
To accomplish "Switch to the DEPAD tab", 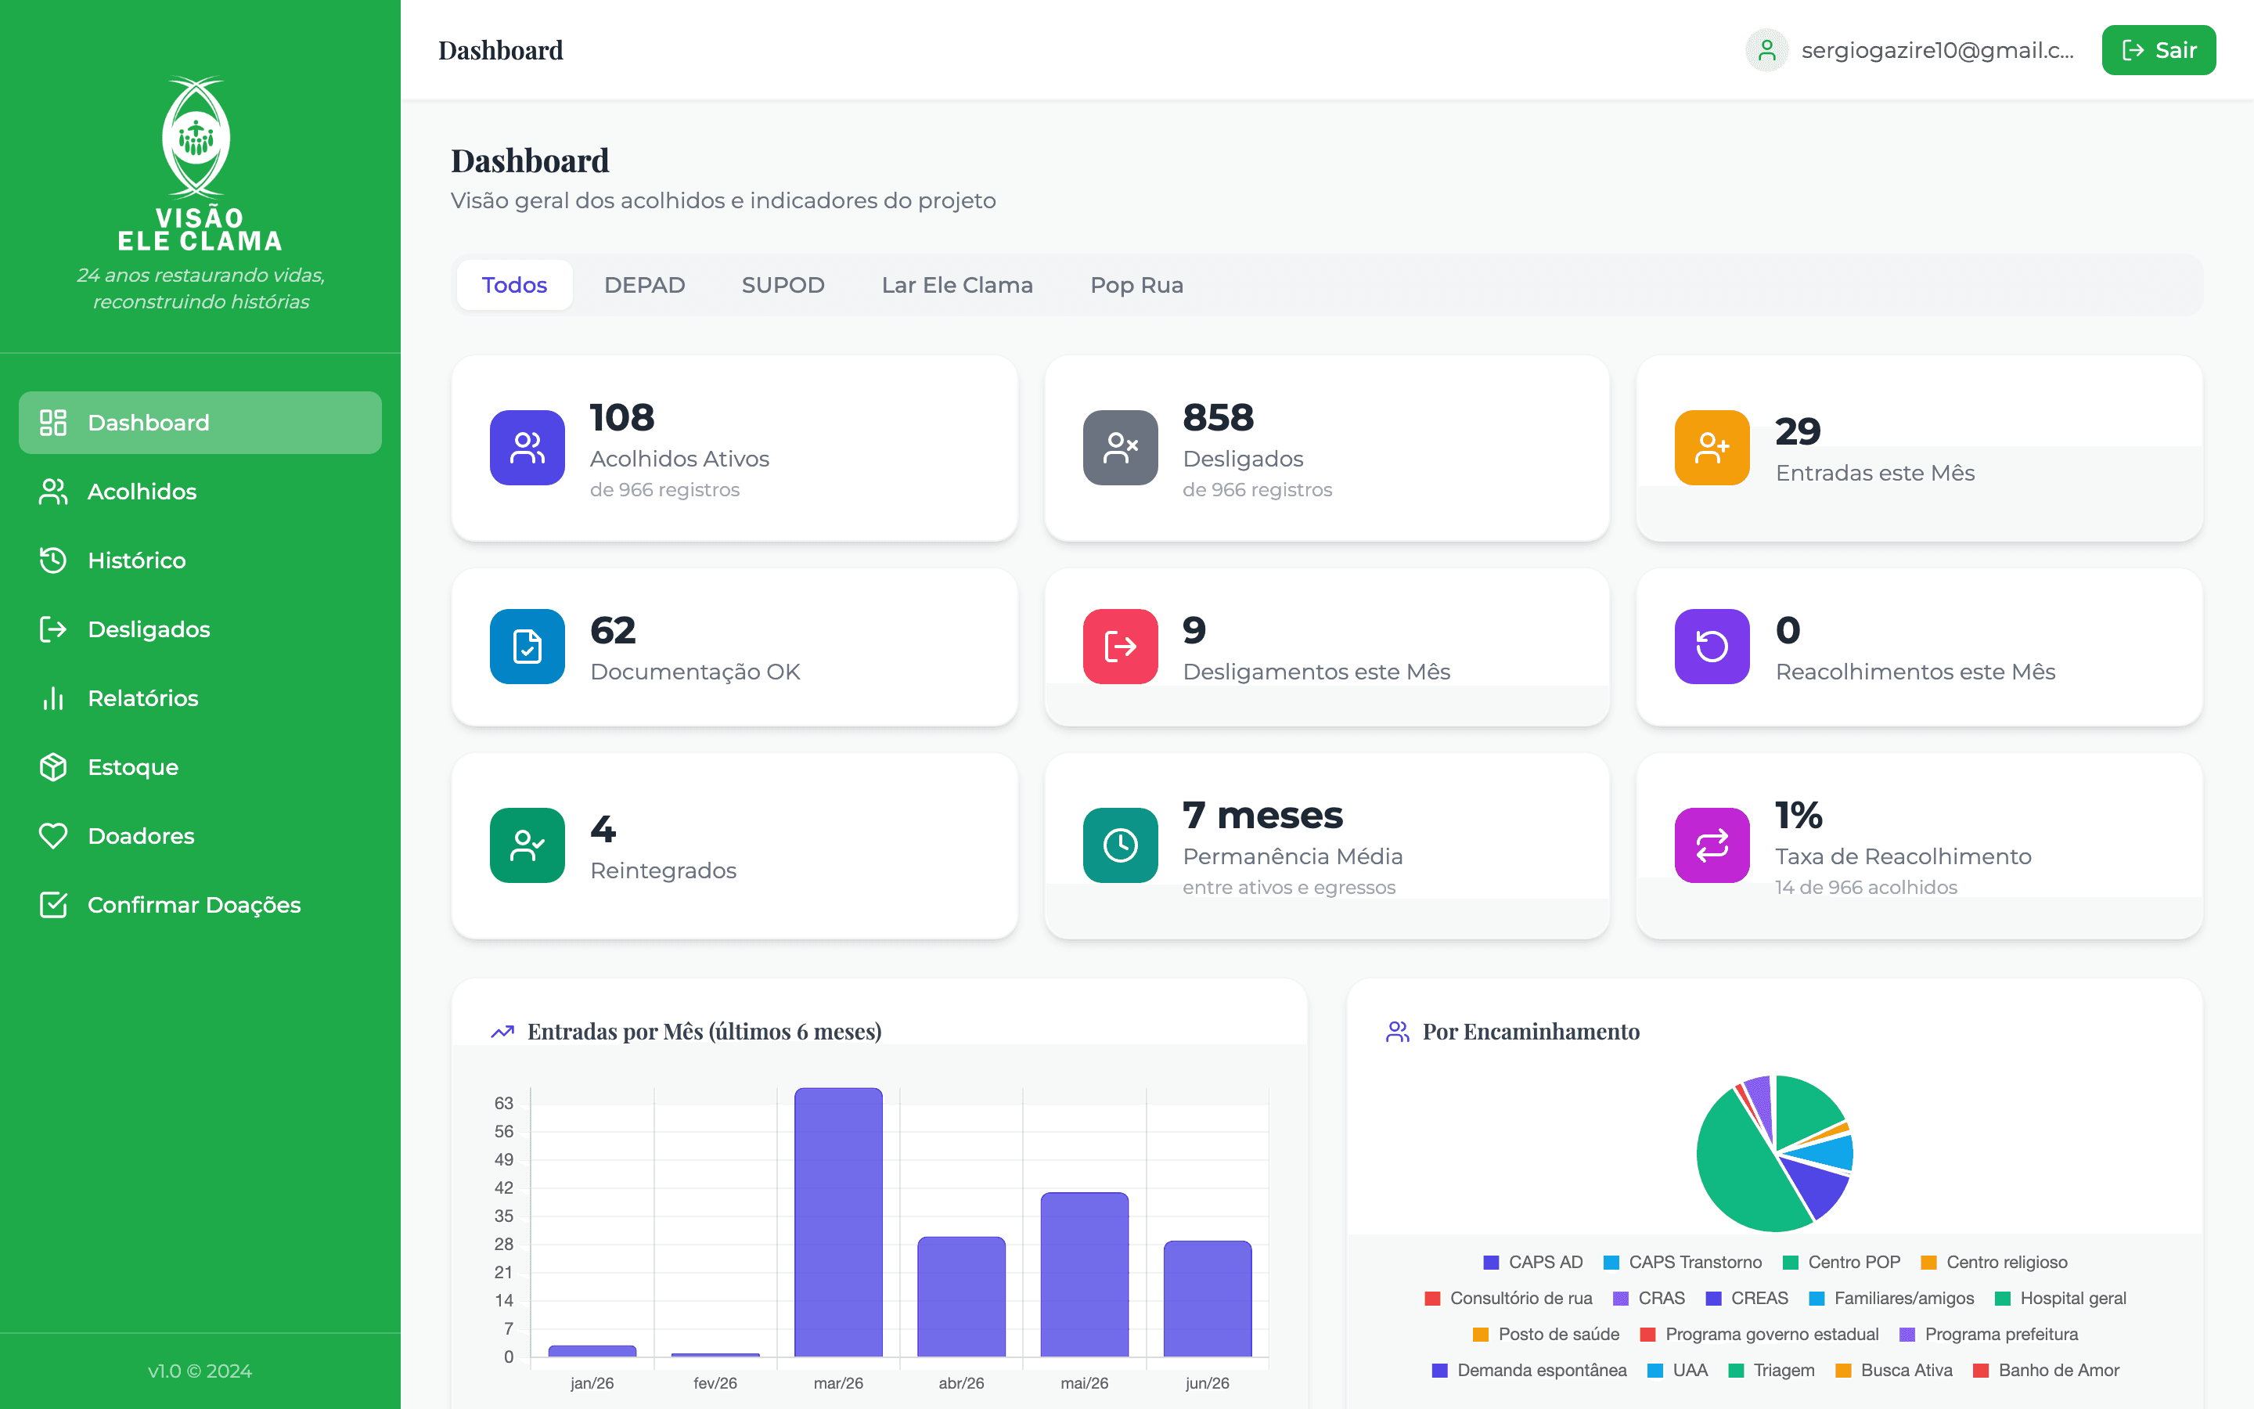I will pyautogui.click(x=645, y=285).
